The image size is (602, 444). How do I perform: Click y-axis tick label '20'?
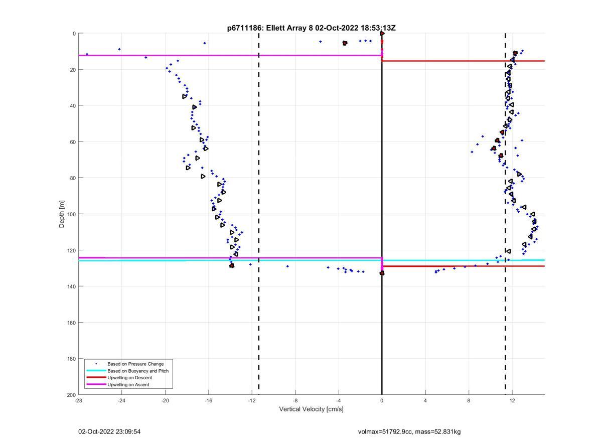coord(73,70)
